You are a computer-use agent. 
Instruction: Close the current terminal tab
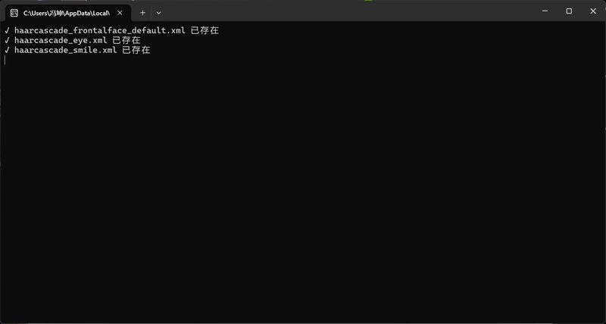[x=120, y=13]
